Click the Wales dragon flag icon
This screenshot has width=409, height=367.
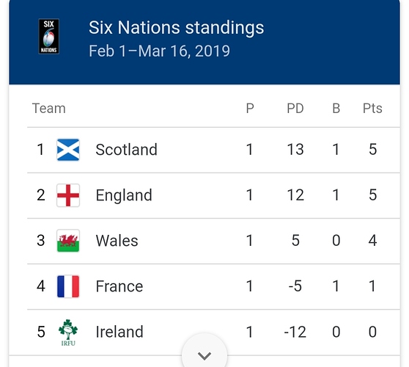click(x=68, y=241)
